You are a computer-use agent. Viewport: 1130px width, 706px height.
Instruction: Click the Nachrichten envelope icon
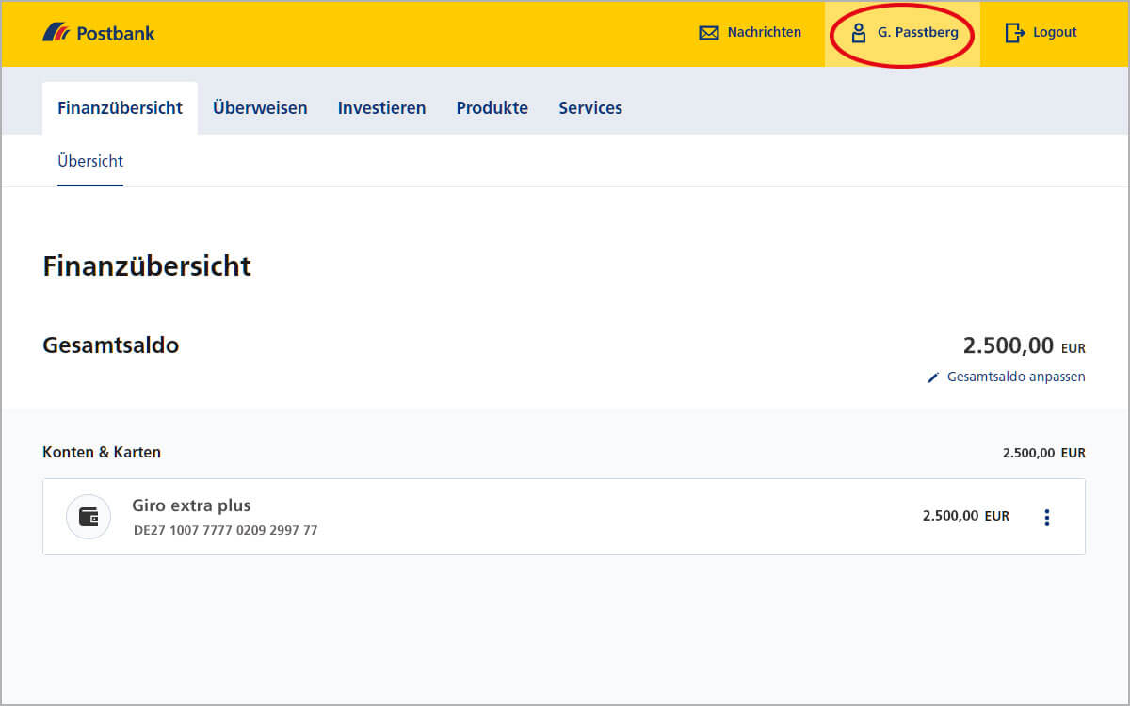click(x=708, y=33)
